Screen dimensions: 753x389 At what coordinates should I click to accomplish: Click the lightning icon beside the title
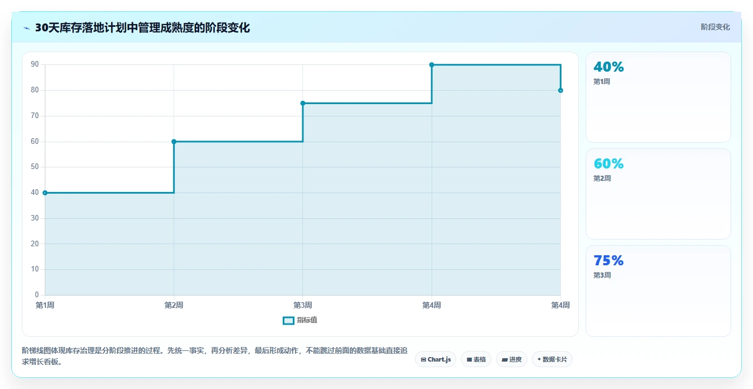(x=27, y=28)
